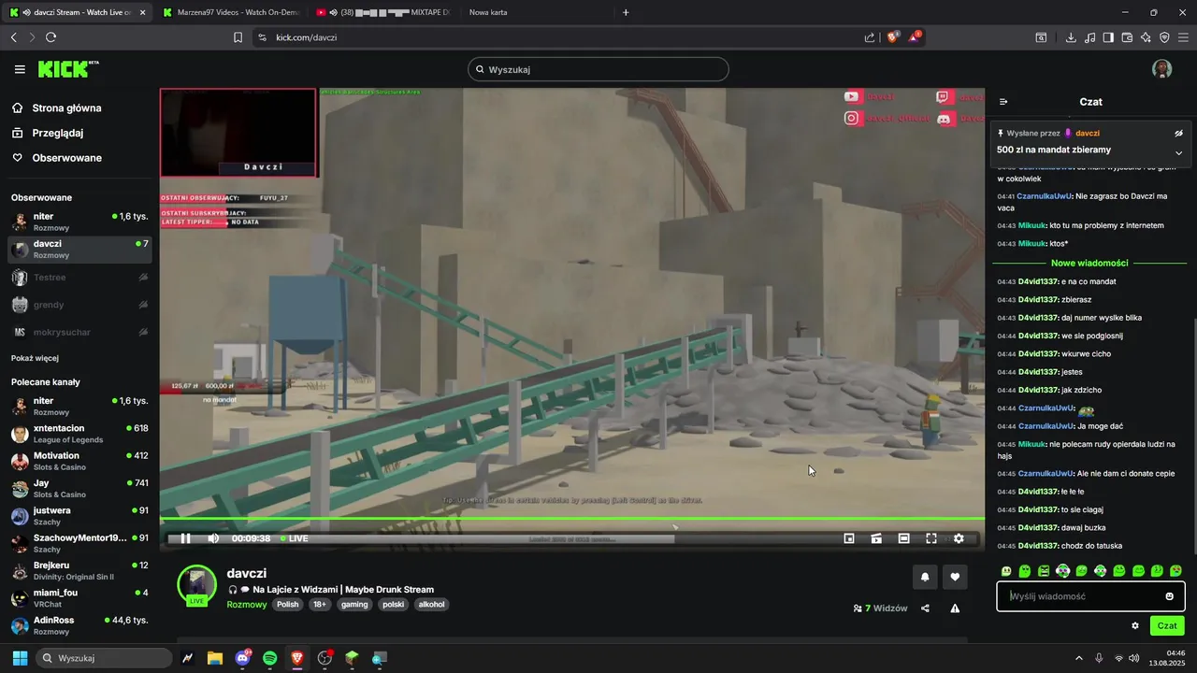
Task: Open Spotify from the taskbar
Action: coord(270,658)
